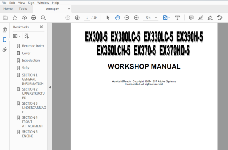
Task: Activate the Hand pan tool
Action: click(117, 18)
